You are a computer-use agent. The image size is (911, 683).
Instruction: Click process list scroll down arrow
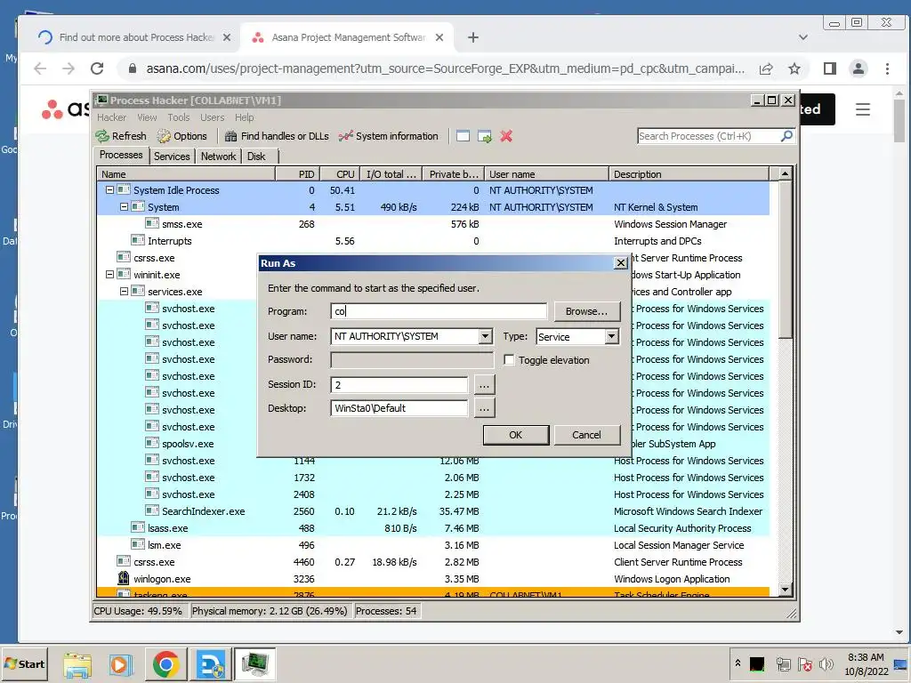[785, 589]
